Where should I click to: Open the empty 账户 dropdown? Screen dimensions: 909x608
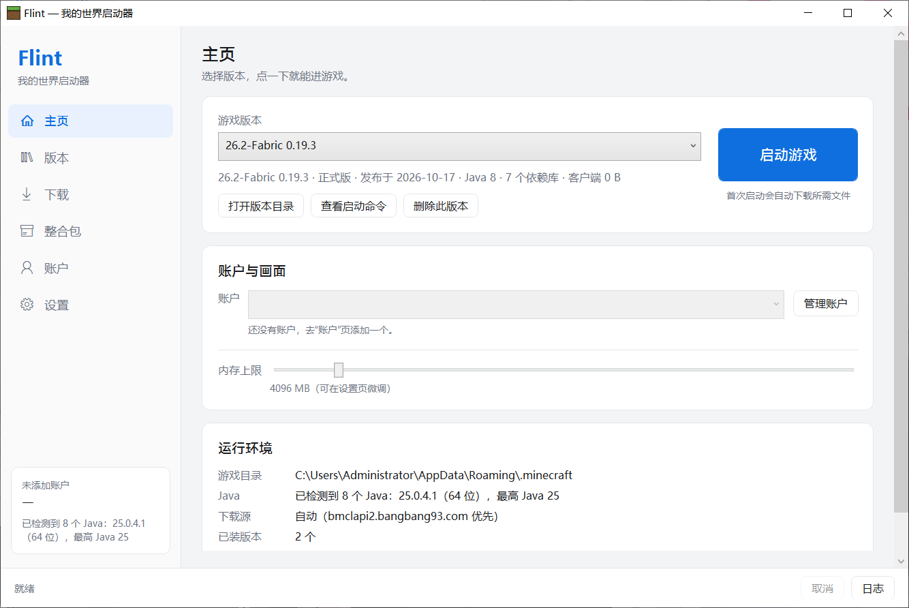click(516, 304)
